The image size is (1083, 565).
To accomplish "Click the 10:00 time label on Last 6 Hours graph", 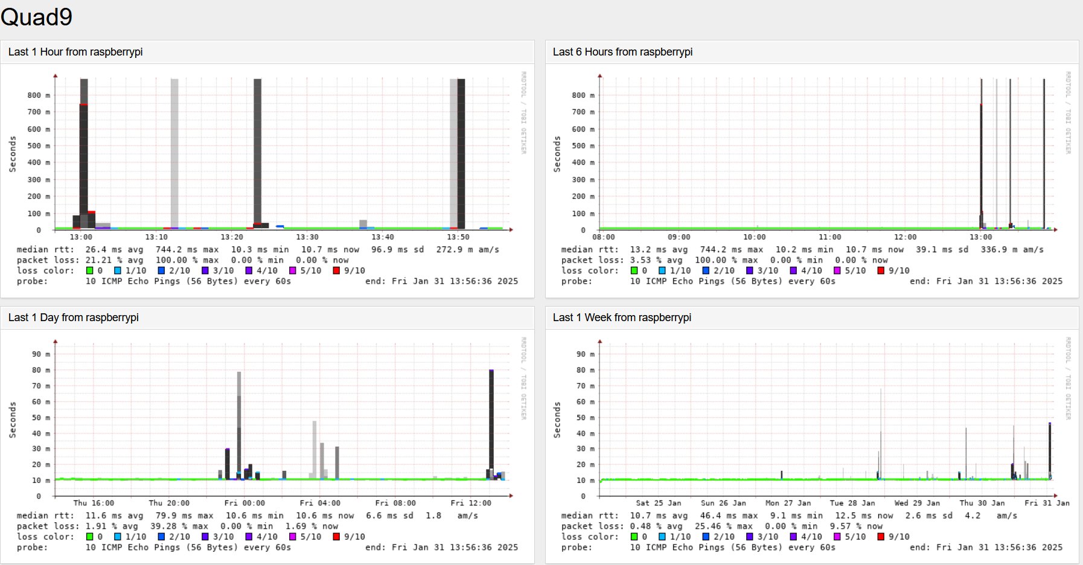I will point(754,237).
